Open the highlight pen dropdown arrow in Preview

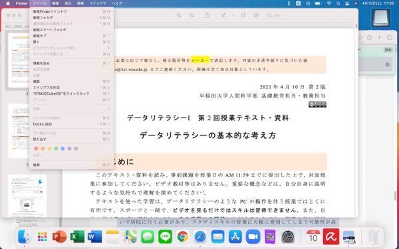[233, 15]
